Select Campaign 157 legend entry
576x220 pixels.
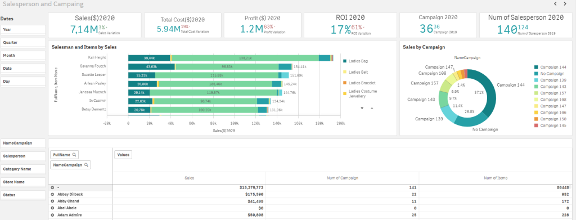[550, 93]
